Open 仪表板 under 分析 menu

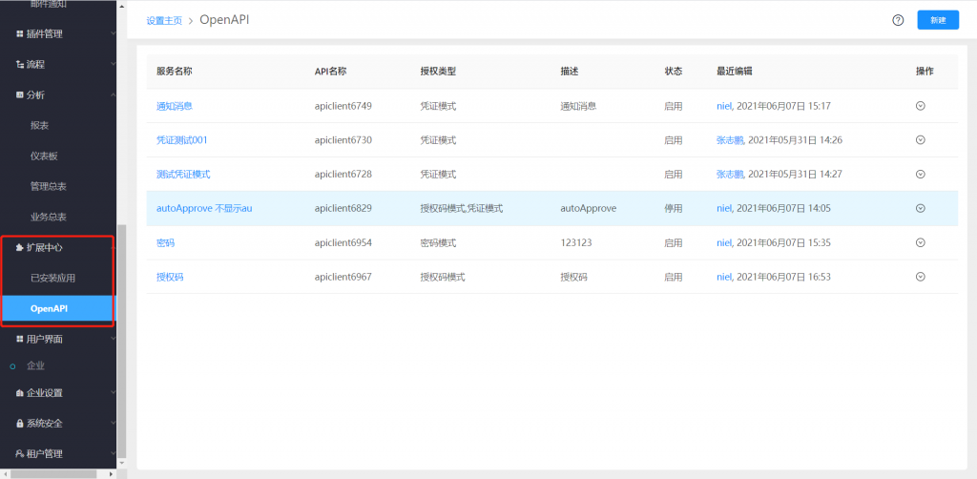click(44, 156)
